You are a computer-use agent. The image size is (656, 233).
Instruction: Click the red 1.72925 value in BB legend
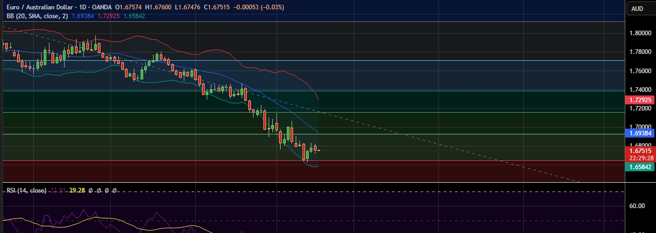click(108, 16)
